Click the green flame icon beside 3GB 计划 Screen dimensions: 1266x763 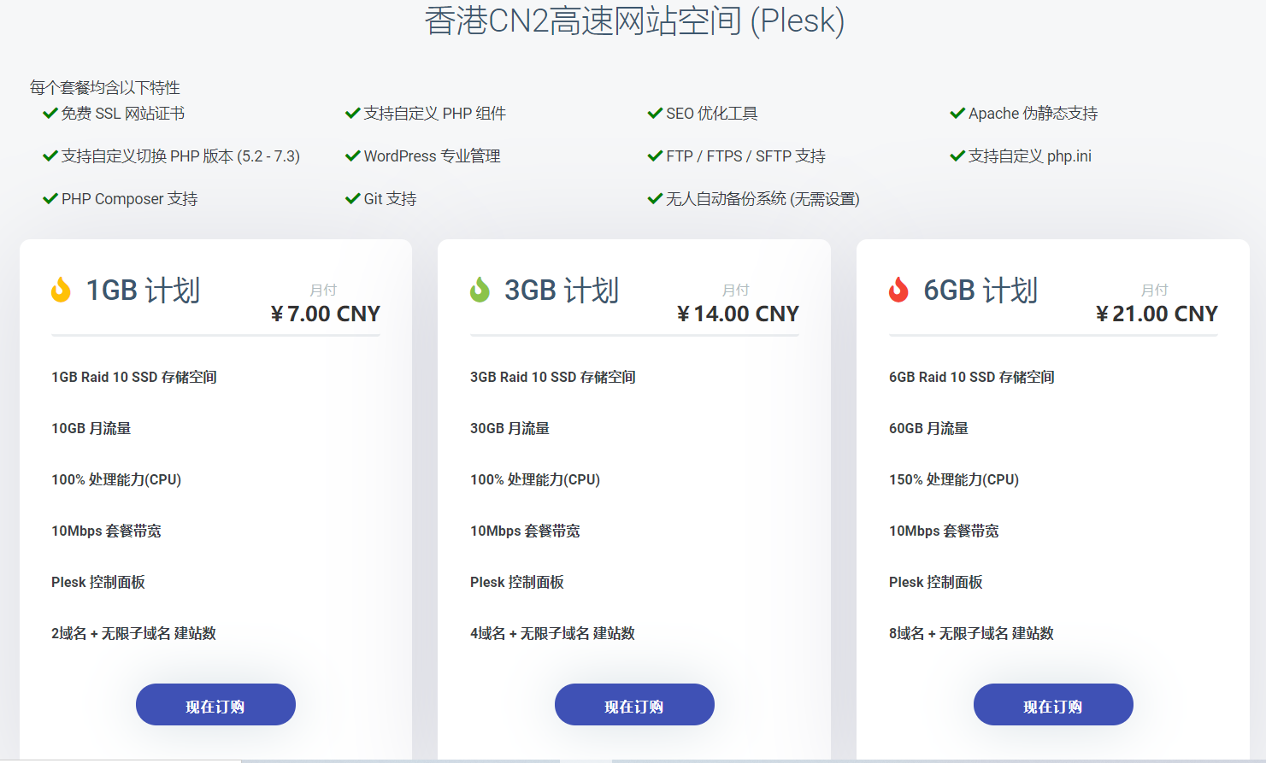[x=480, y=290]
